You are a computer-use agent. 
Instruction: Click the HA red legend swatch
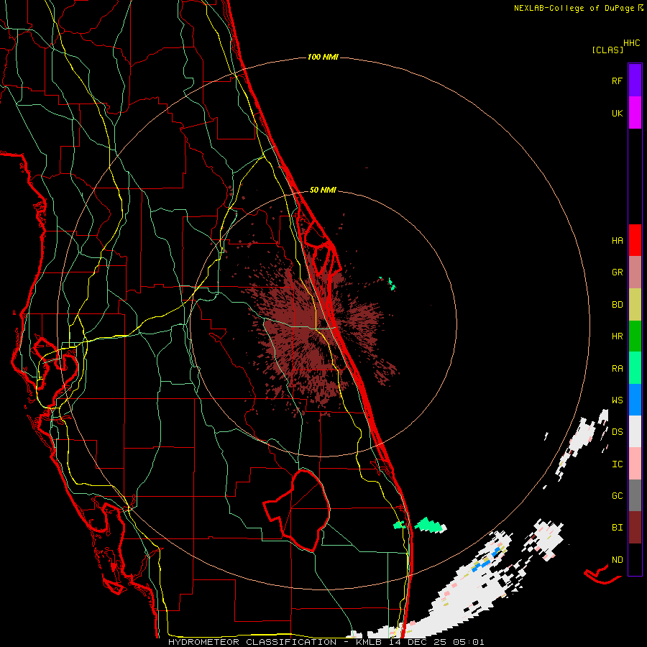pos(635,240)
